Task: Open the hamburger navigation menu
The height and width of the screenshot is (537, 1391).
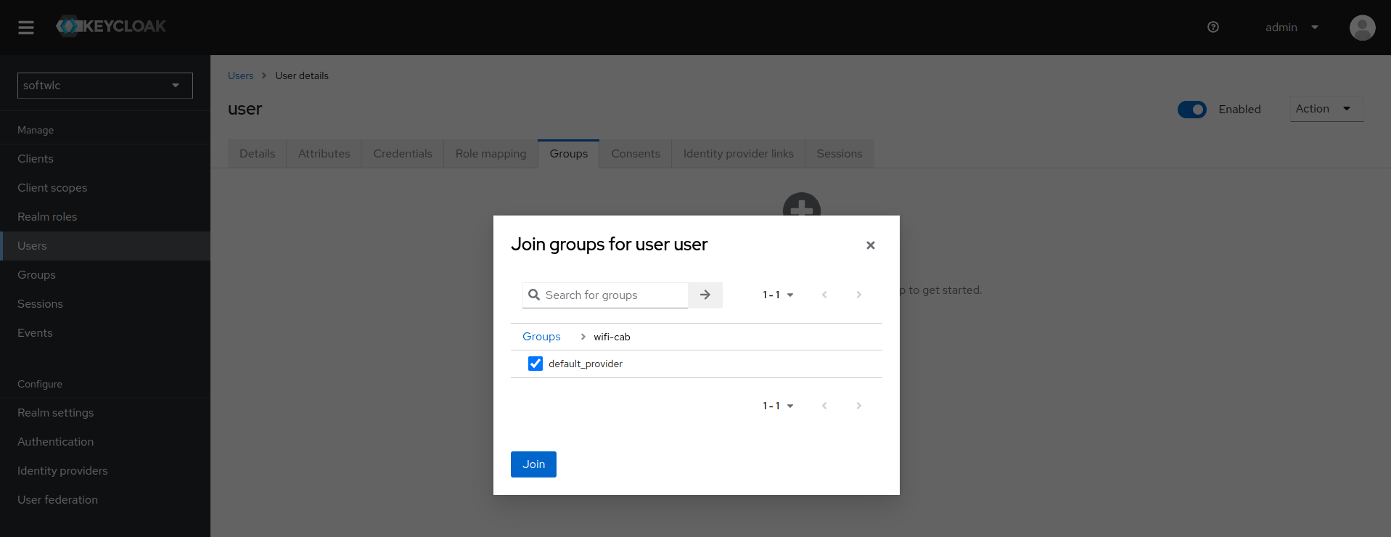Action: click(x=26, y=28)
